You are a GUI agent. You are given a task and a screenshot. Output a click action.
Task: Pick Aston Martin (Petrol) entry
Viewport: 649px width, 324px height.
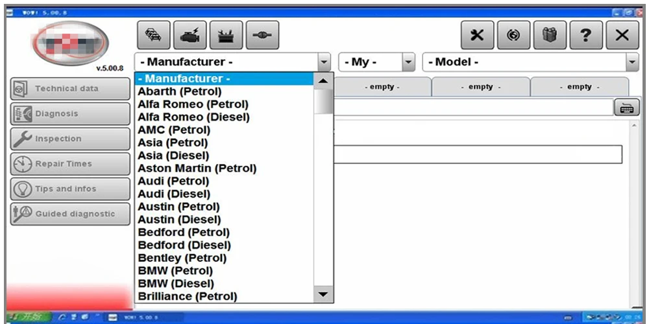[x=197, y=168]
